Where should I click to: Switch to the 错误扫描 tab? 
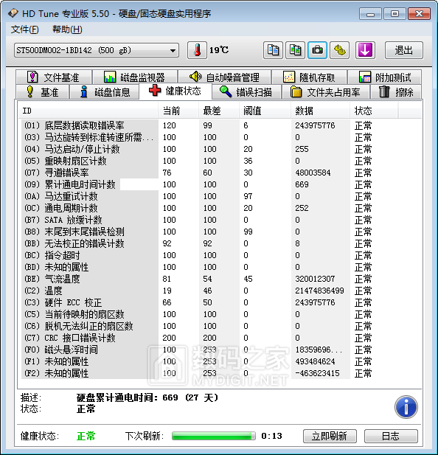pyautogui.click(x=246, y=92)
